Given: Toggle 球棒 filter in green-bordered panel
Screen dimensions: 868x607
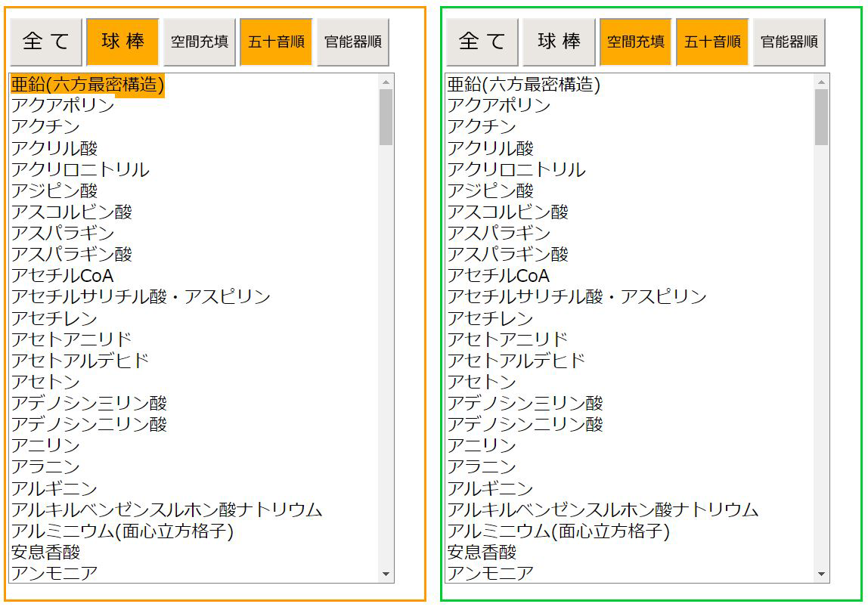Looking at the screenshot, I should pyautogui.click(x=559, y=42).
